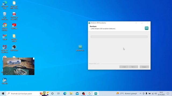Select the McAfee Total Protection shortcut

coord(5,49)
